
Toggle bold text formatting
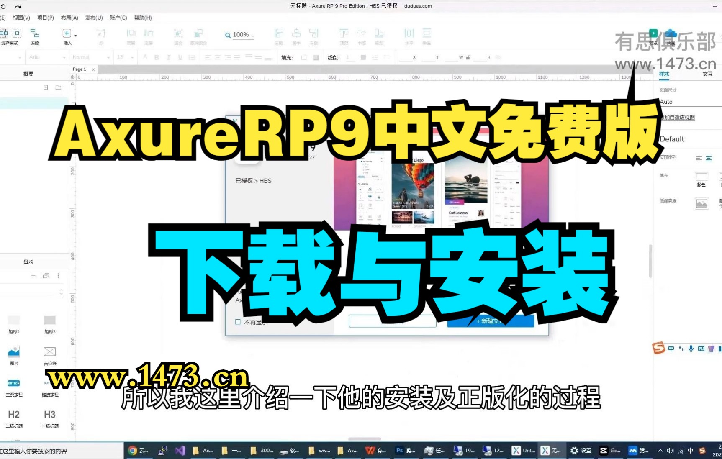coord(157,57)
